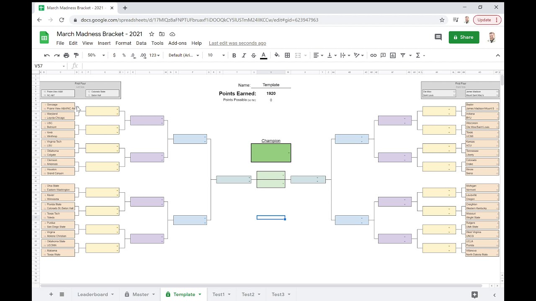Increase decimal places icon
Viewport: 536px width, 301px height.
pyautogui.click(x=143, y=55)
